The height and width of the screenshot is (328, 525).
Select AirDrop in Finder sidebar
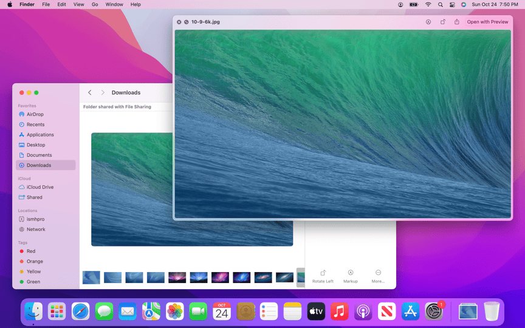[x=46, y=114]
